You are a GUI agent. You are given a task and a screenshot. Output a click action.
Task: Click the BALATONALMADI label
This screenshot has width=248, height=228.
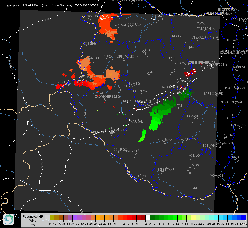pos(181,81)
